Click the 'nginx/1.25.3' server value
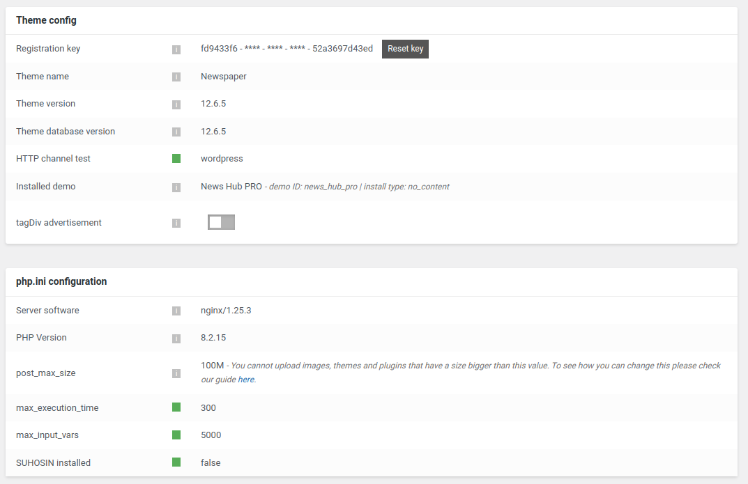Screen dimensions: 748x484 point(226,311)
